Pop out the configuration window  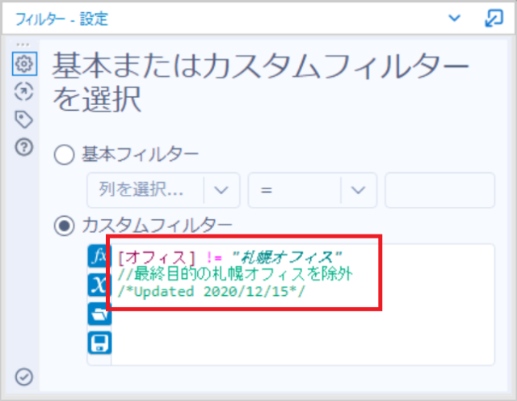pyautogui.click(x=494, y=18)
